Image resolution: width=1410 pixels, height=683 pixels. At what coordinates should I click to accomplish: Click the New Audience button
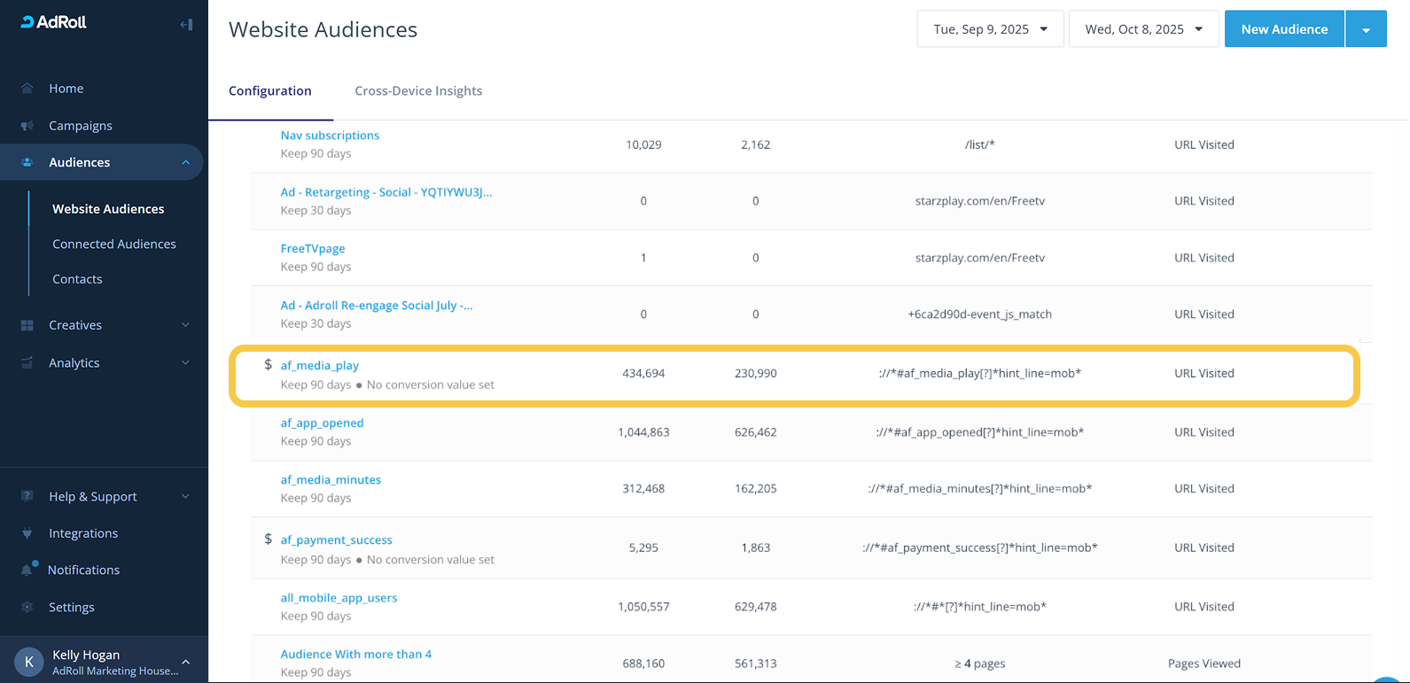(1283, 29)
